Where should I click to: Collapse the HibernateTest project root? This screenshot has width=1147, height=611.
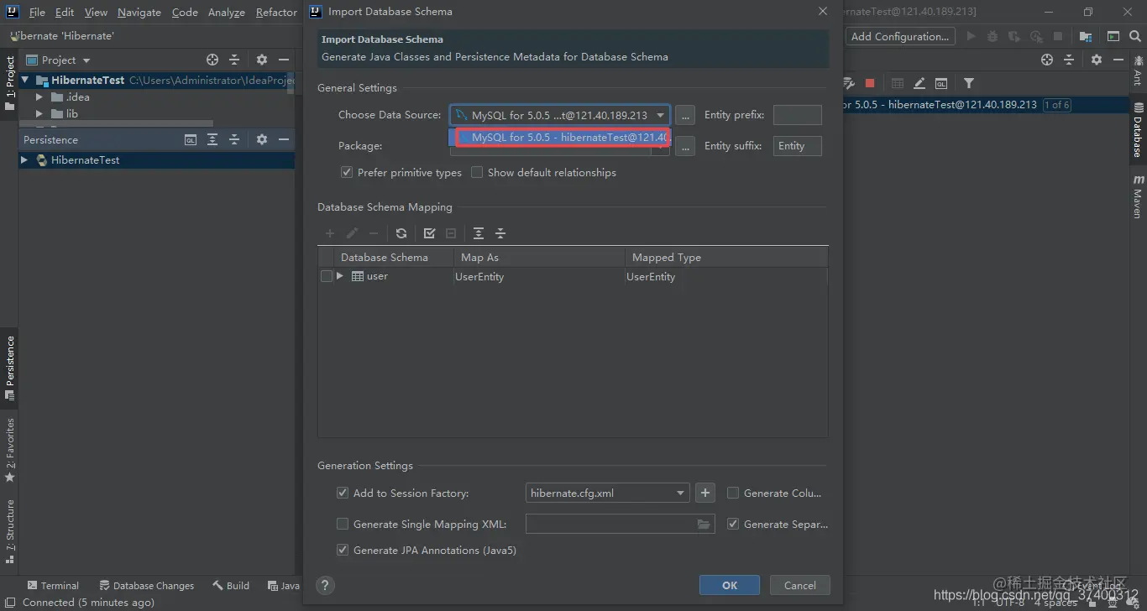(25, 80)
